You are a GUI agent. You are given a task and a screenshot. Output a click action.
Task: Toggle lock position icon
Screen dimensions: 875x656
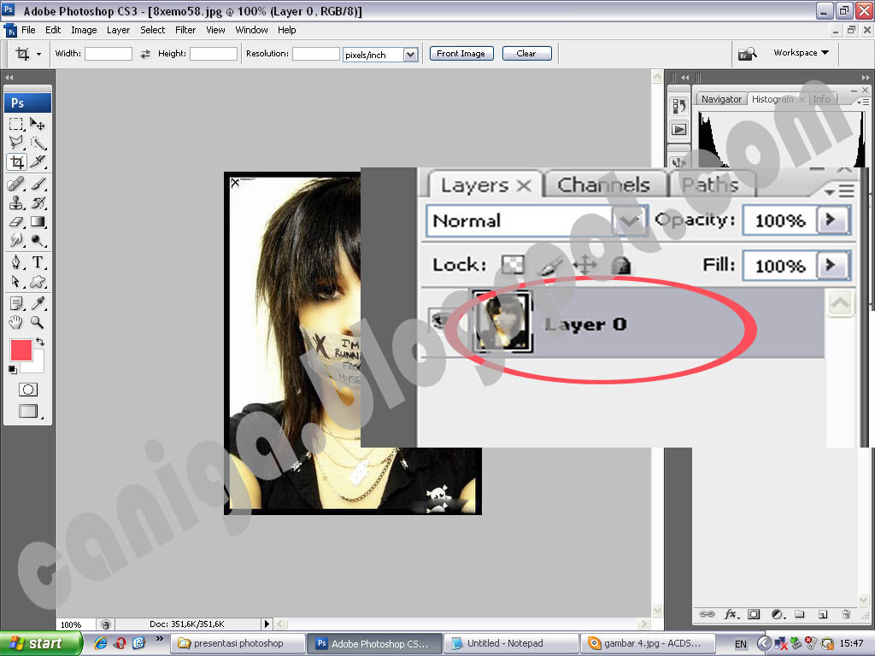click(584, 265)
